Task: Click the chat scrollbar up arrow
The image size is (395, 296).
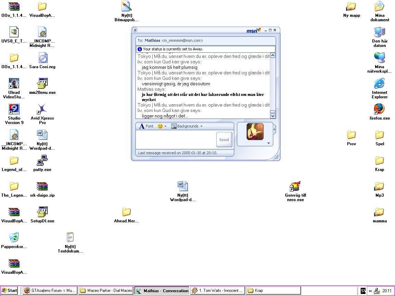Action: click(273, 56)
